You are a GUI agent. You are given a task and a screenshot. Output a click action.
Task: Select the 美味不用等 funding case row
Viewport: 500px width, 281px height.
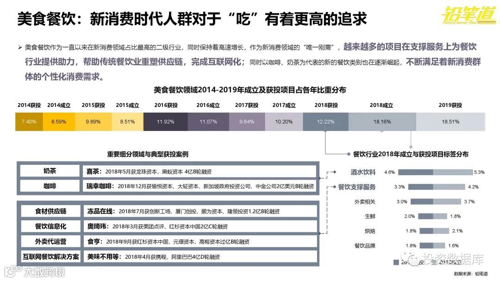coord(200,256)
